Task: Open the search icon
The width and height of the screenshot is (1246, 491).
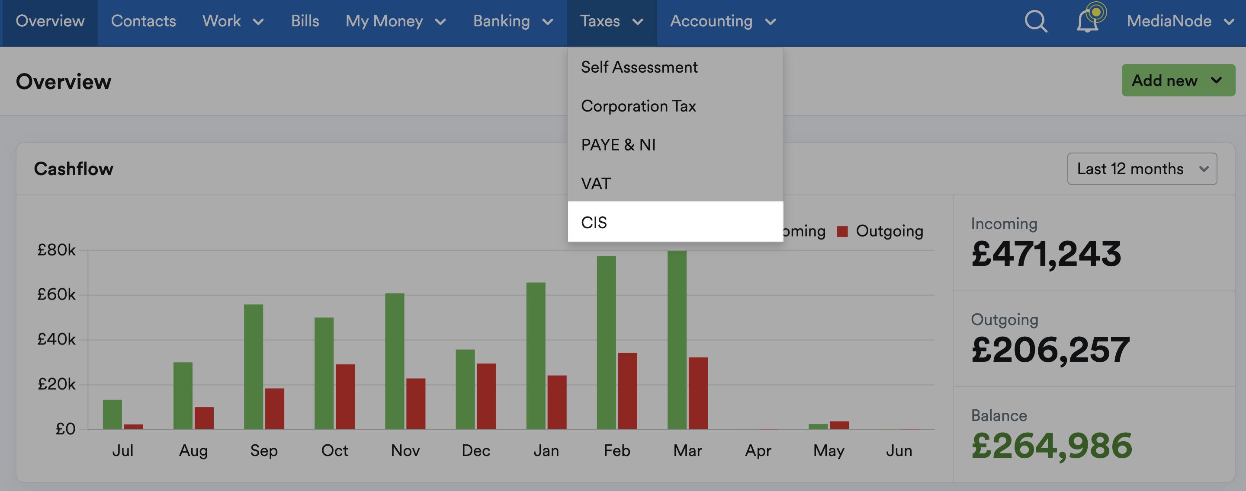Action: [1036, 21]
